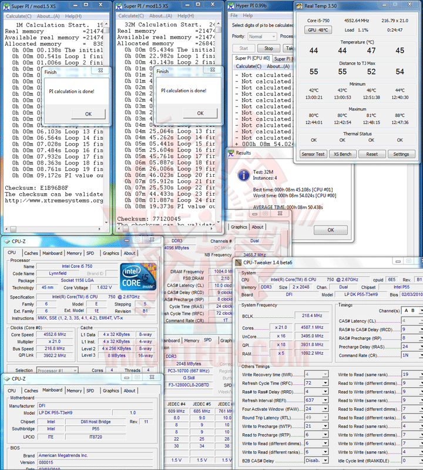
Task: Expand Read to Precharge (tRTP) dropdown
Action: coord(325,435)
